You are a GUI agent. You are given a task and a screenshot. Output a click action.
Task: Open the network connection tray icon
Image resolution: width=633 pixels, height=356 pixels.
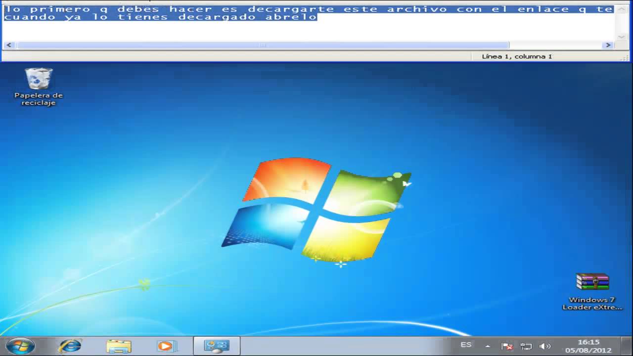526,346
